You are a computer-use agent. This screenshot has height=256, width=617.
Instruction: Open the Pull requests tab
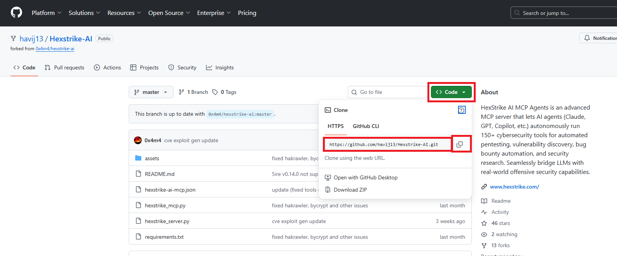pos(64,67)
